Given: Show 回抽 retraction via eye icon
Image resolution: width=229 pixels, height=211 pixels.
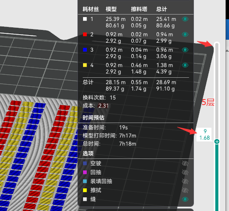Looking at the screenshot, I should click(185, 173).
